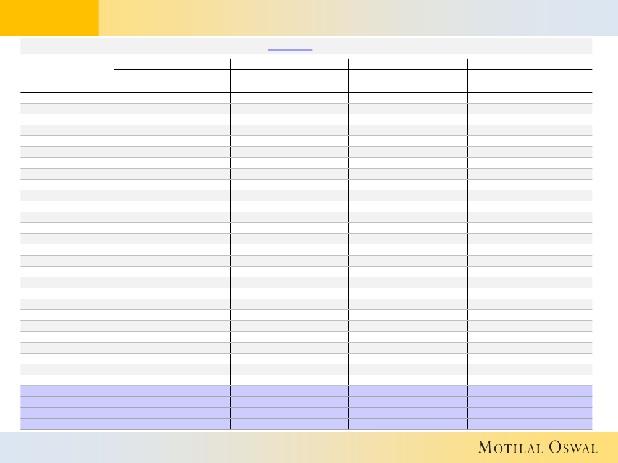Select the fourth column group header cell
Screen dimensions: 618x463
[x=530, y=64]
